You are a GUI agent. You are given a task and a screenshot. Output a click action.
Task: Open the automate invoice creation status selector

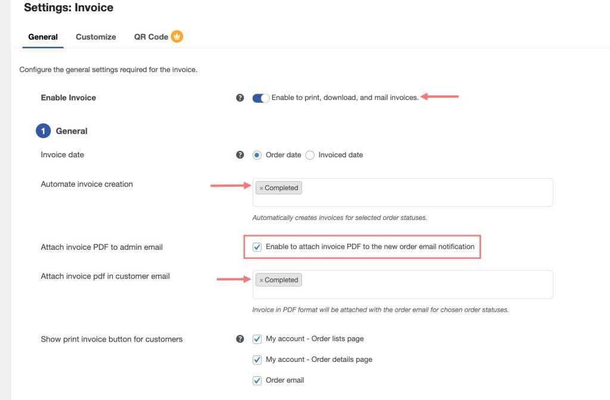click(x=417, y=191)
